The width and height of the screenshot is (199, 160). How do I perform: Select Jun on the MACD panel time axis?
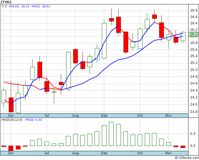[x=11, y=153]
